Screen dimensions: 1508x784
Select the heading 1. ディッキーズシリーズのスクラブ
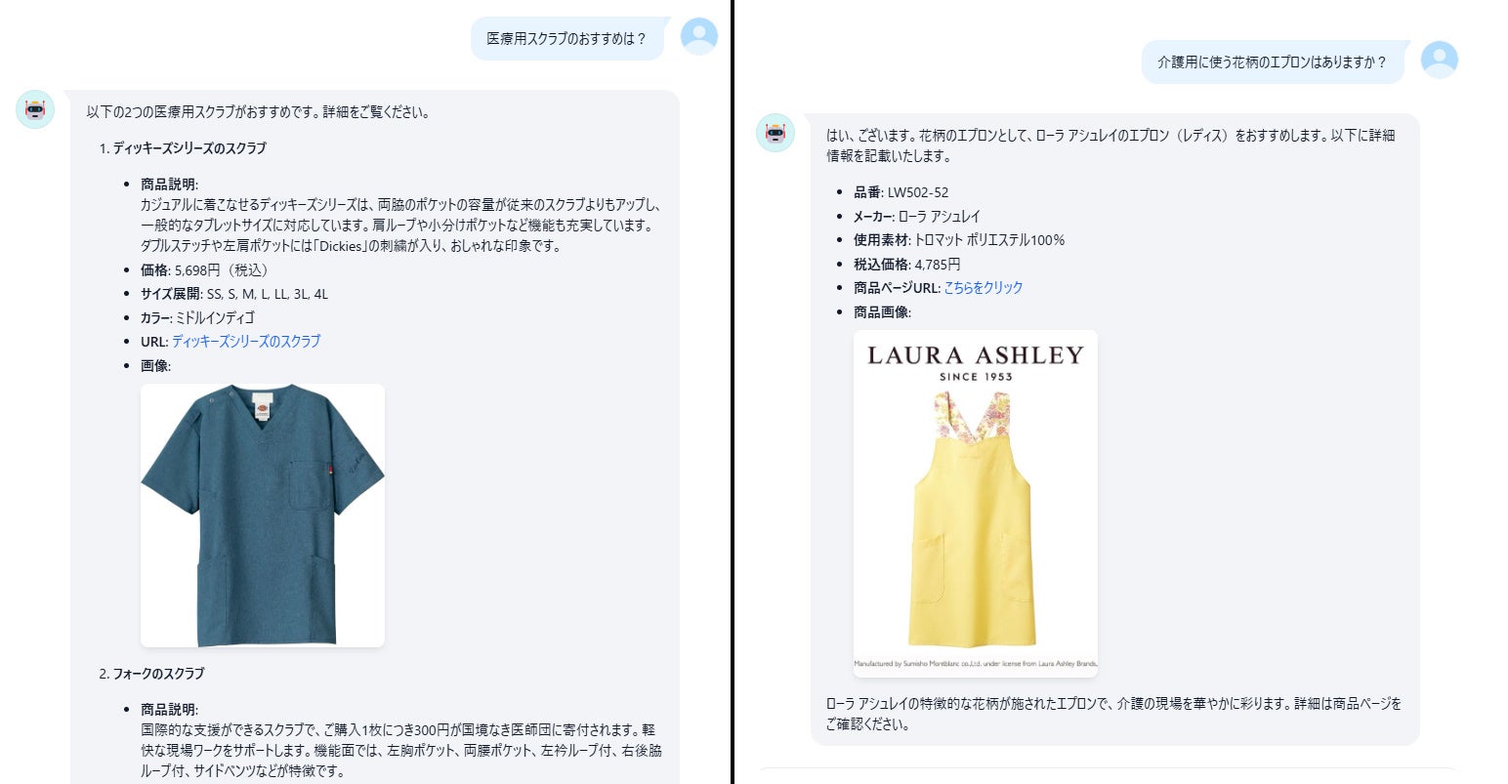tap(183, 148)
